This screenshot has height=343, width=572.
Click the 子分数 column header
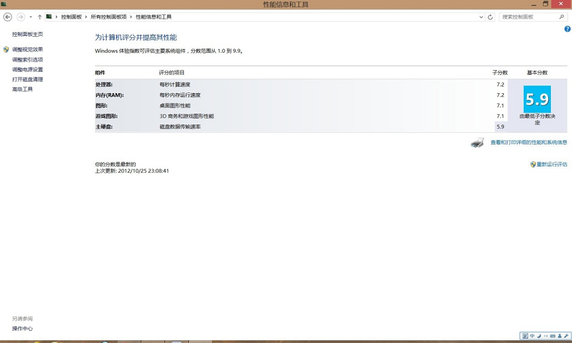(x=500, y=73)
